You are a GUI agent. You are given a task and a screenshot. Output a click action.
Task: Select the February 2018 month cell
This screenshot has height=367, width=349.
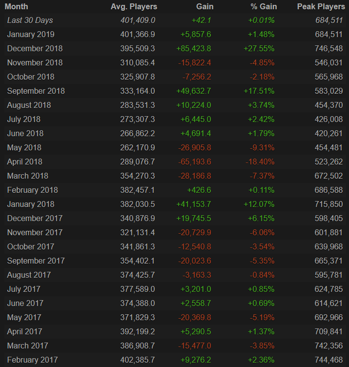click(x=33, y=190)
